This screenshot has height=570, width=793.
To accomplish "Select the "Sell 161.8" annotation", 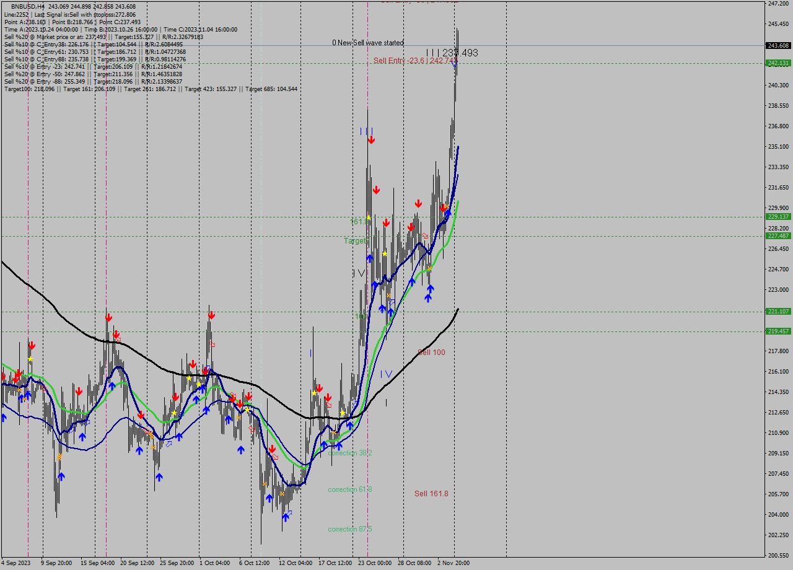I will [x=432, y=494].
